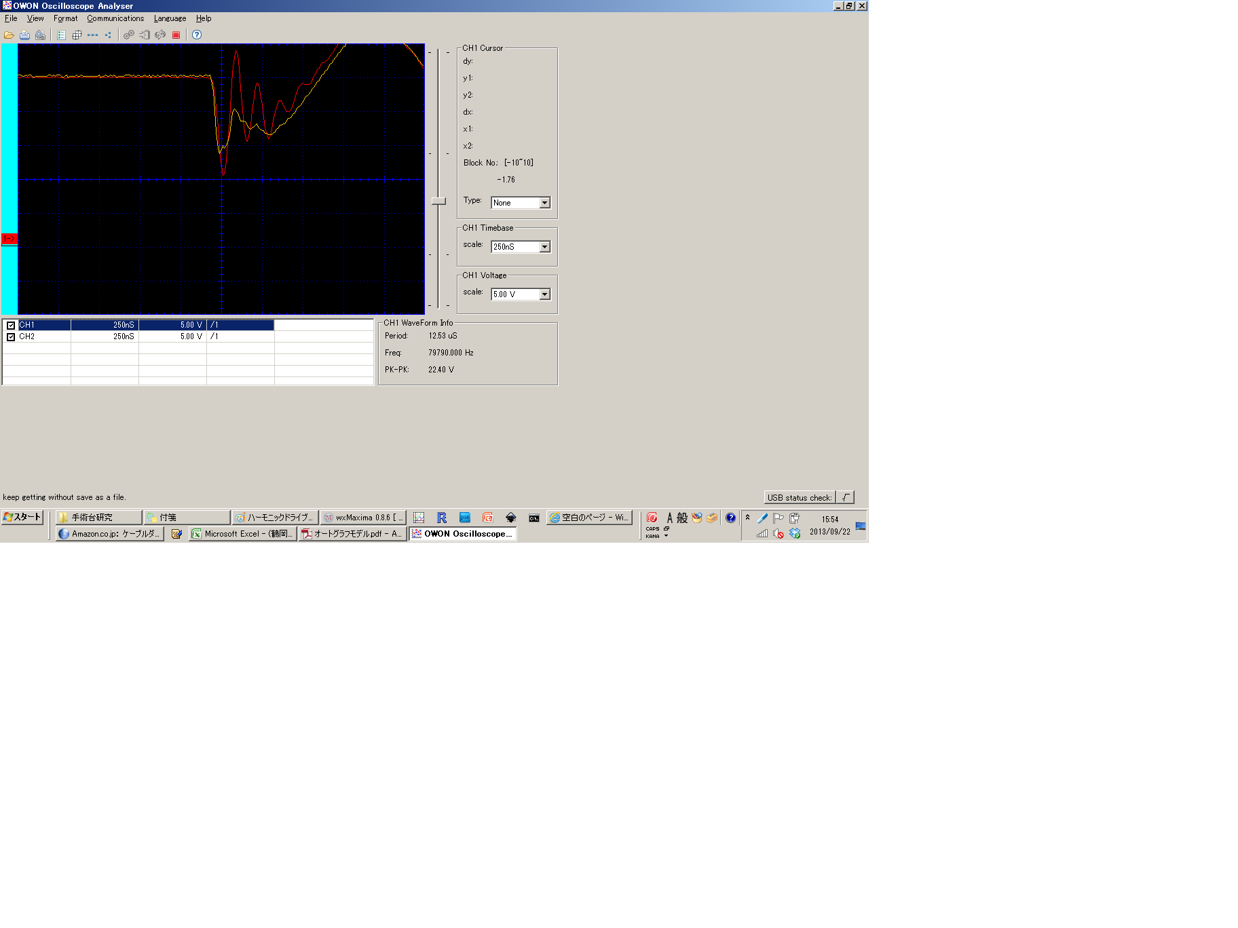Open Print Preview from the toolbar
Image resolution: width=1238 pixels, height=928 pixels.
[40, 35]
